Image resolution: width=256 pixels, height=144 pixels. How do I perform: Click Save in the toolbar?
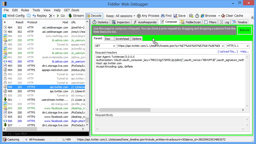(x=179, y=16)
